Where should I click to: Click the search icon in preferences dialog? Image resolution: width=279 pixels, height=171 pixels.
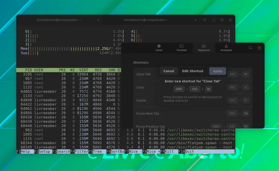click(250, 48)
